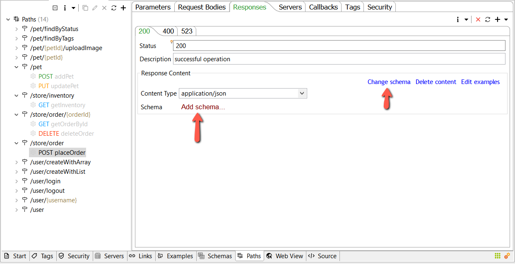
Task: Open the dropdown next to the Responses info icon
Action: [x=466, y=19]
